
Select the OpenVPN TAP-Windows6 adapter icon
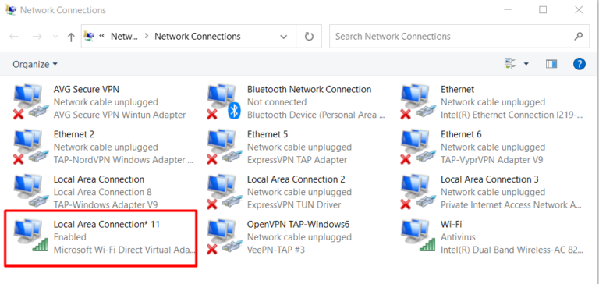tap(225, 237)
